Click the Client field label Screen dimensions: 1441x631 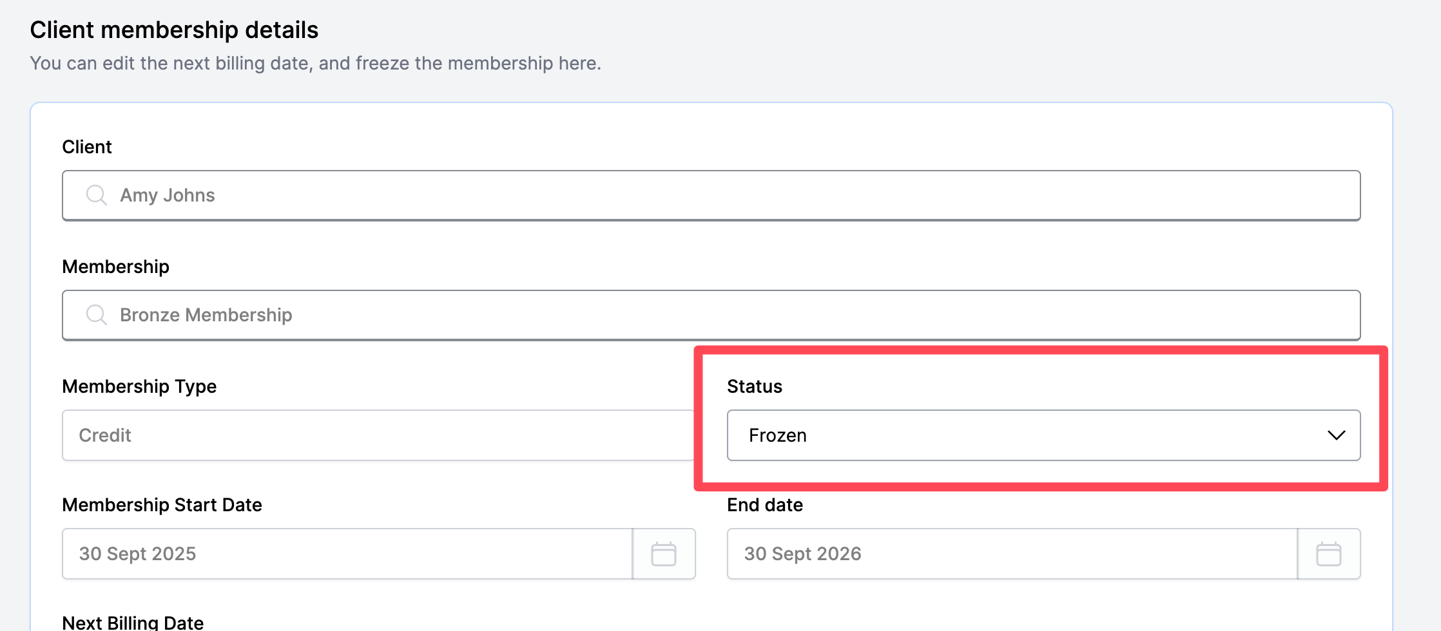(x=87, y=147)
